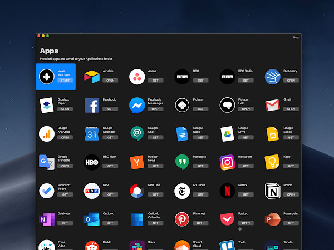The height and width of the screenshot is (250, 334).
Task: Select the Airtable app icon
Action: click(x=92, y=77)
